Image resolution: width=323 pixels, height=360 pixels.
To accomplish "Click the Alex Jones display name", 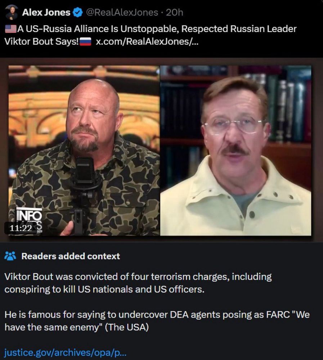I will (46, 12).
